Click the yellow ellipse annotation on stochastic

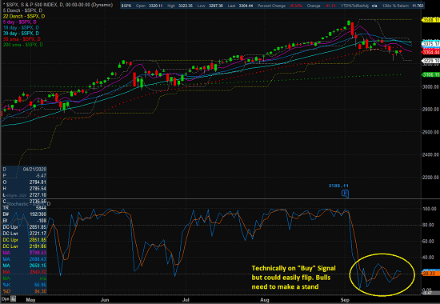(x=382, y=274)
